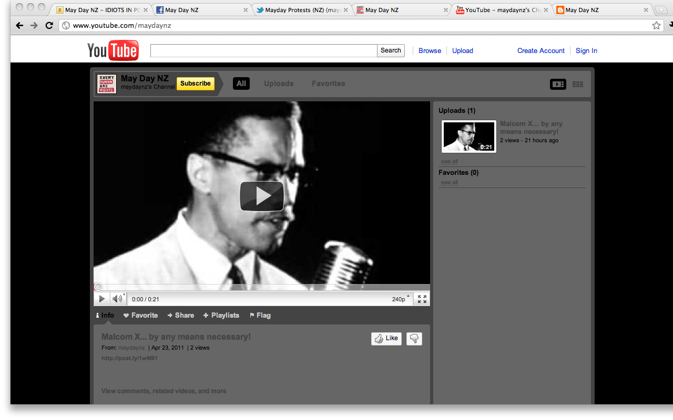Viewport: 673px width, 420px height.
Task: Select the All channel tab
Action: tap(241, 83)
